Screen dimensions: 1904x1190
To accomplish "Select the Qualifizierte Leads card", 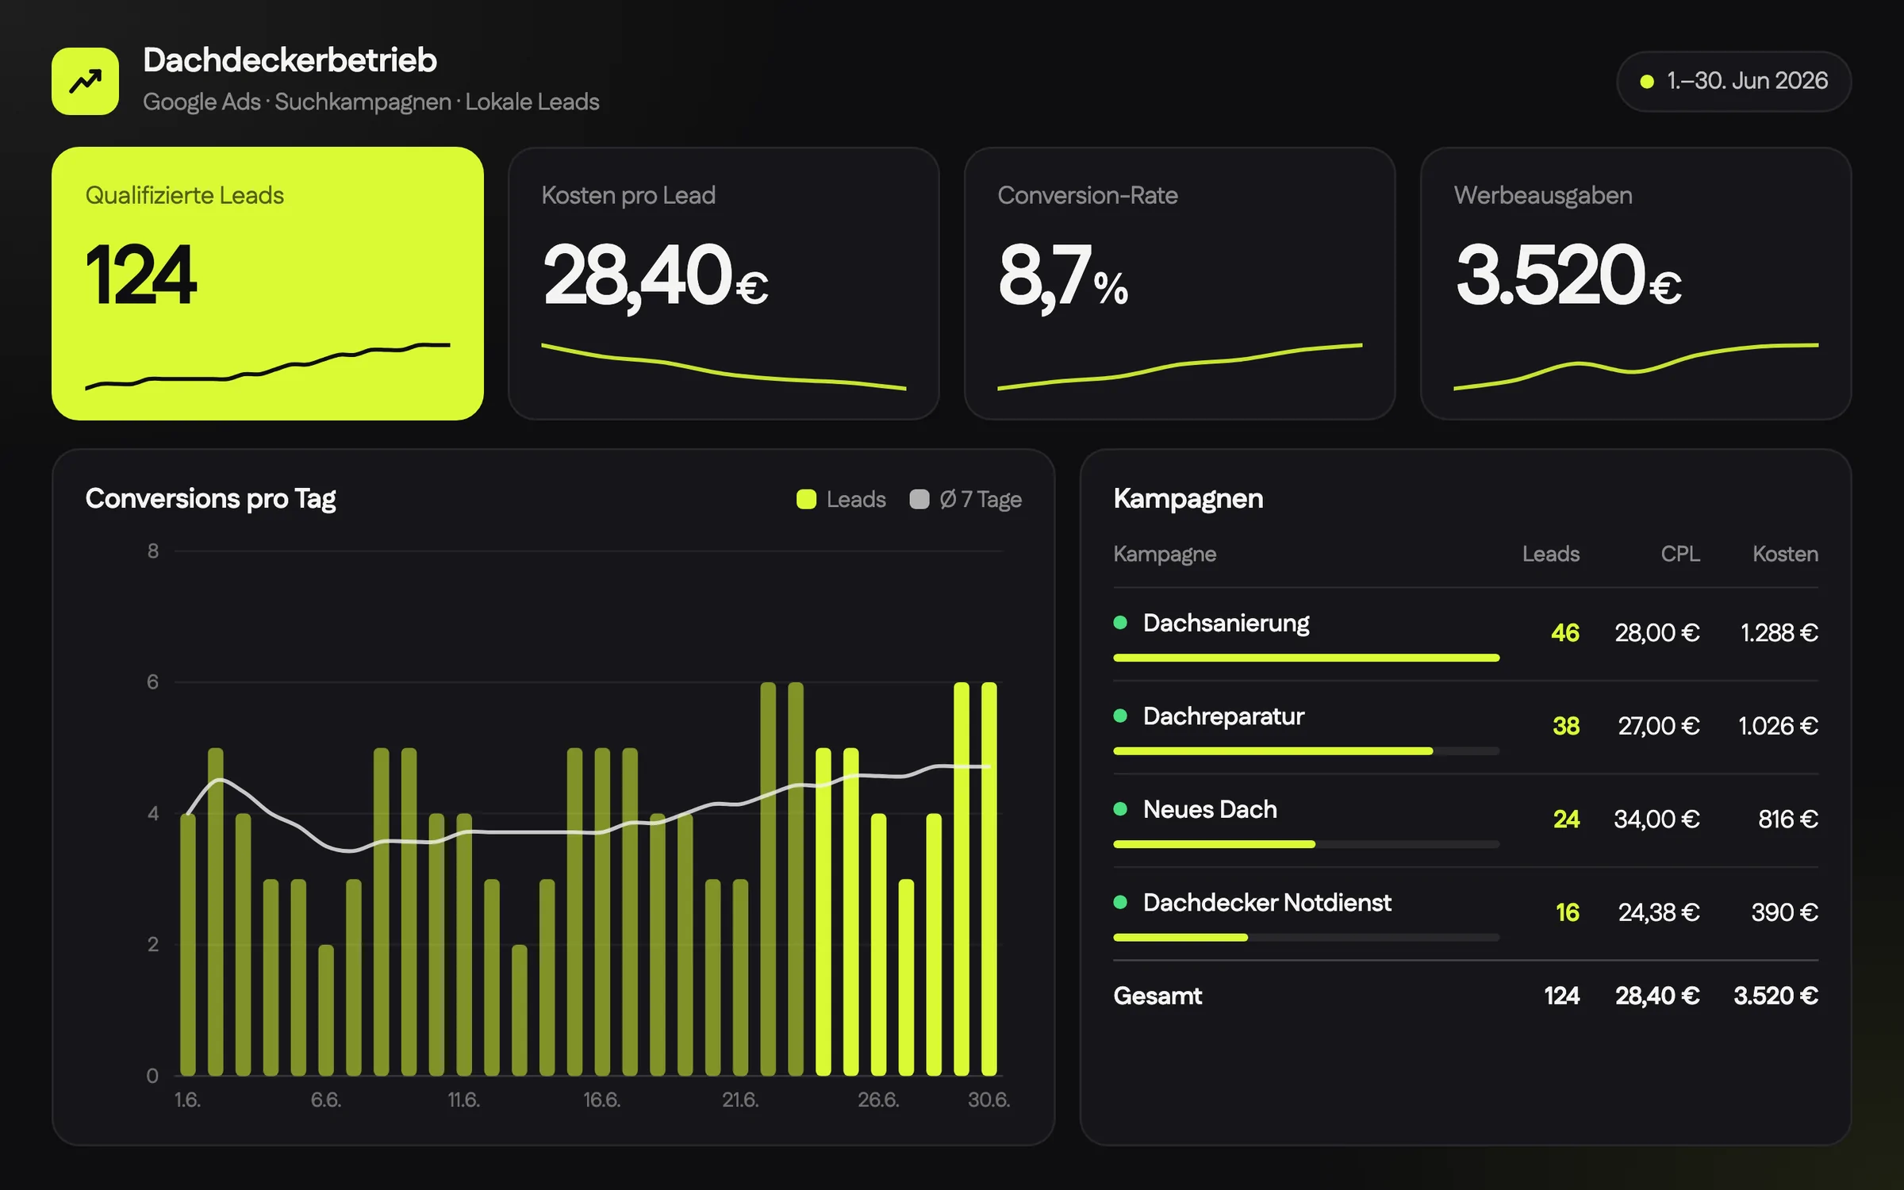I will [267, 283].
